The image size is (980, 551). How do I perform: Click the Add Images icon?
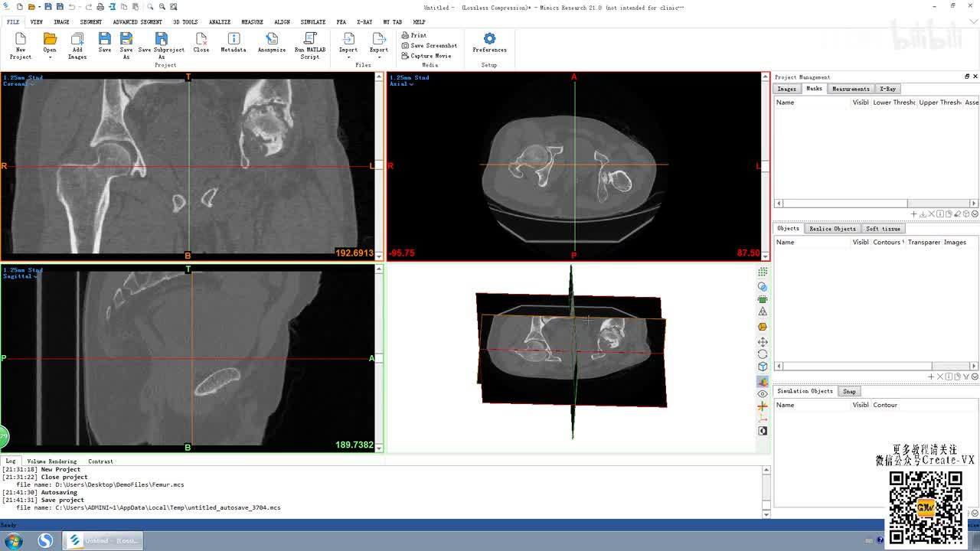[77, 39]
